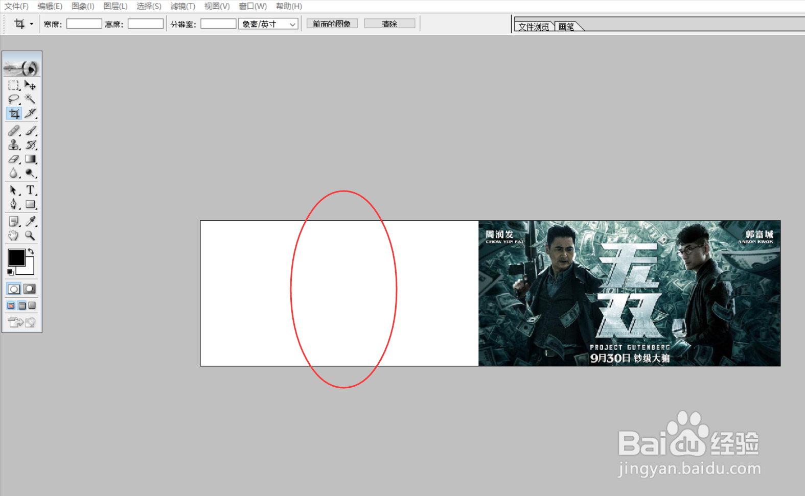Open the 编辑(E) menu
This screenshot has width=805, height=496.
coord(50,6)
